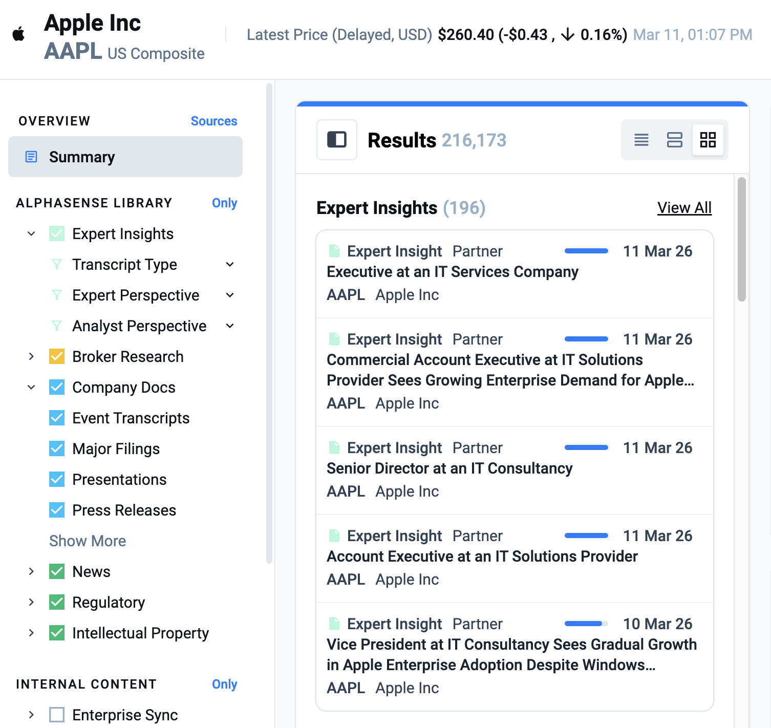Toggle the sidebar panel icon beside Results
The height and width of the screenshot is (728, 771).
[336, 140]
